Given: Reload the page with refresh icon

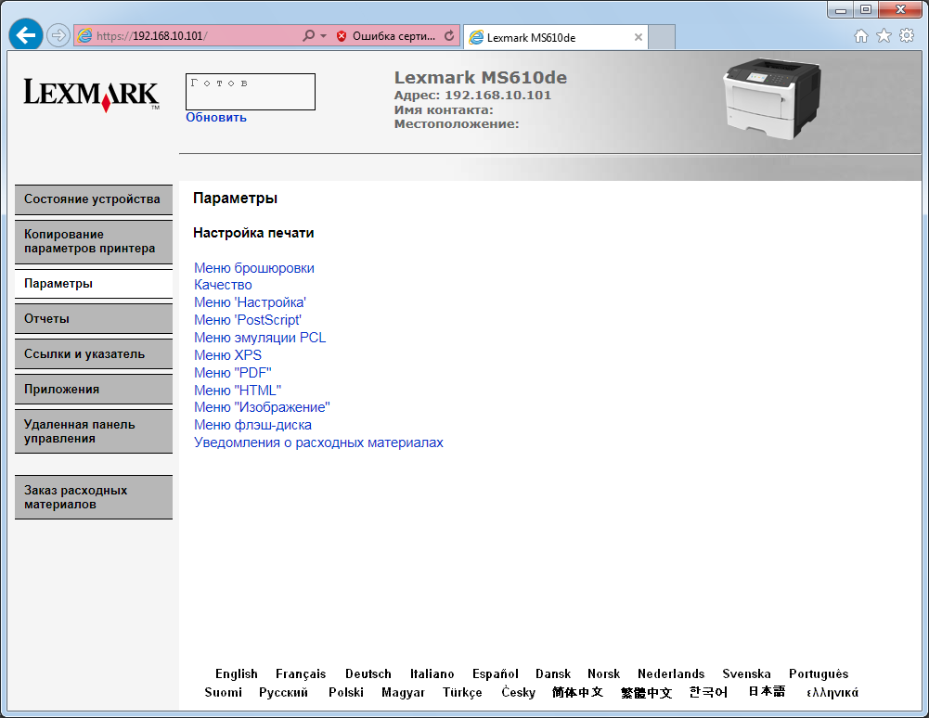Looking at the screenshot, I should click(x=450, y=35).
